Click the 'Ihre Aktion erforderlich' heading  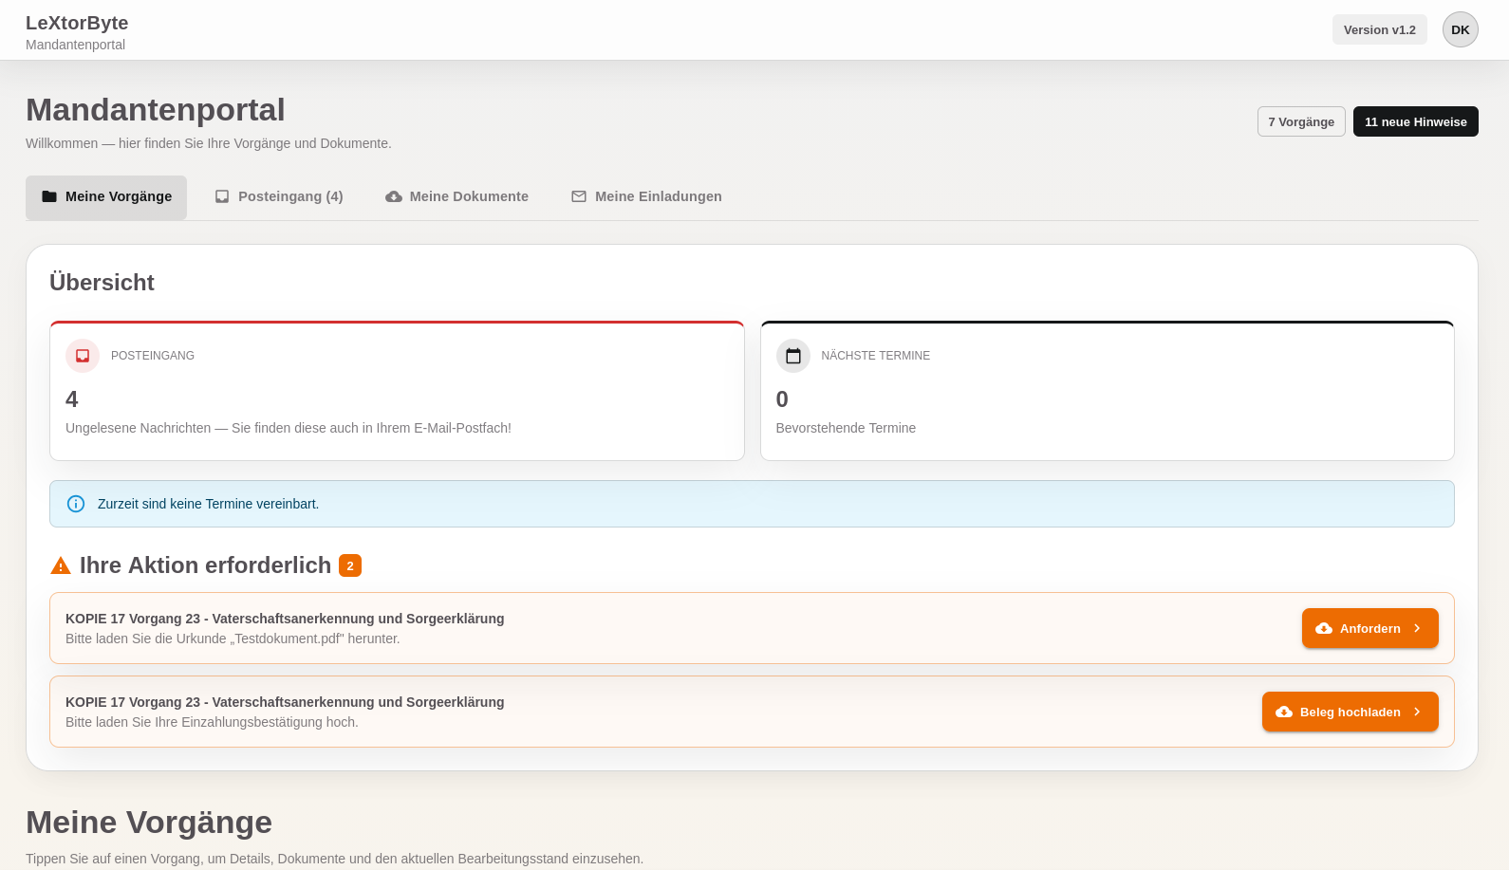pyautogui.click(x=205, y=565)
